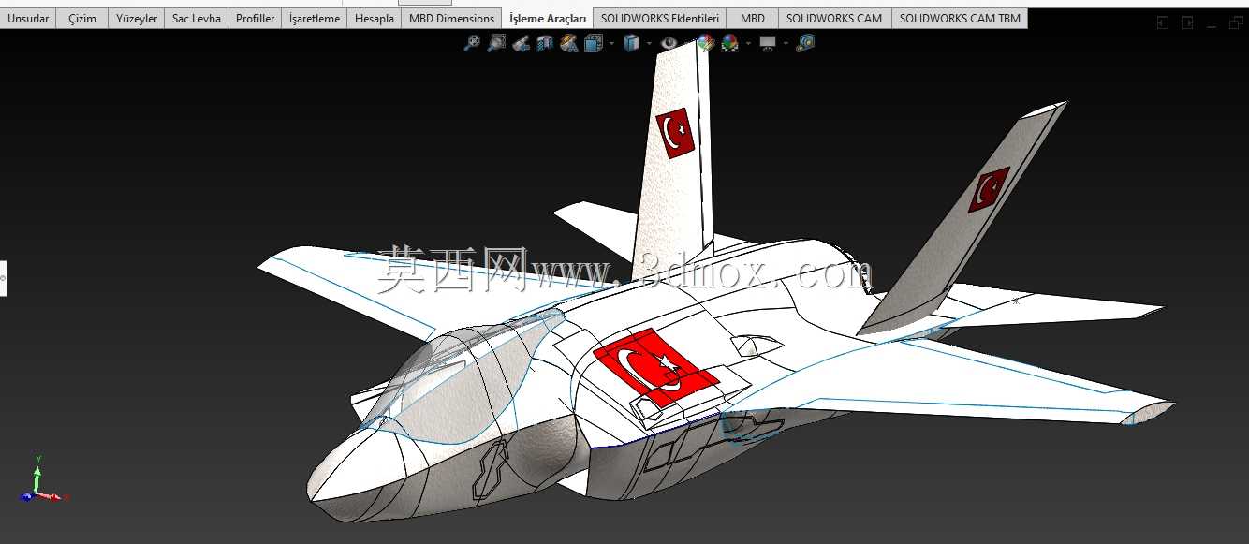Activate the Zoom to Area tool

pos(497,43)
